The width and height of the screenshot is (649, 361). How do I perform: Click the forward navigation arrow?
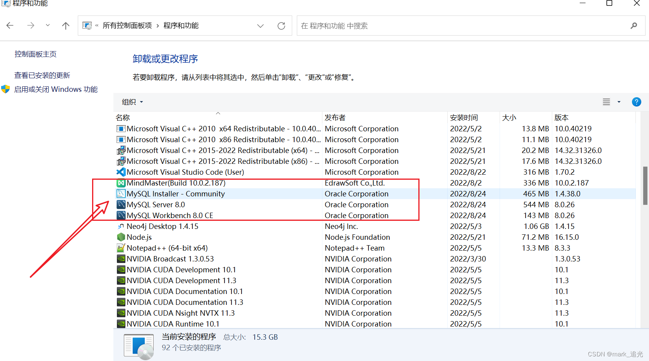coord(31,26)
